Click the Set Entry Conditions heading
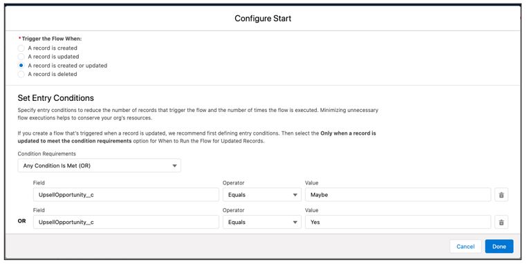Screen dimensions: 527x264 (x=56, y=98)
